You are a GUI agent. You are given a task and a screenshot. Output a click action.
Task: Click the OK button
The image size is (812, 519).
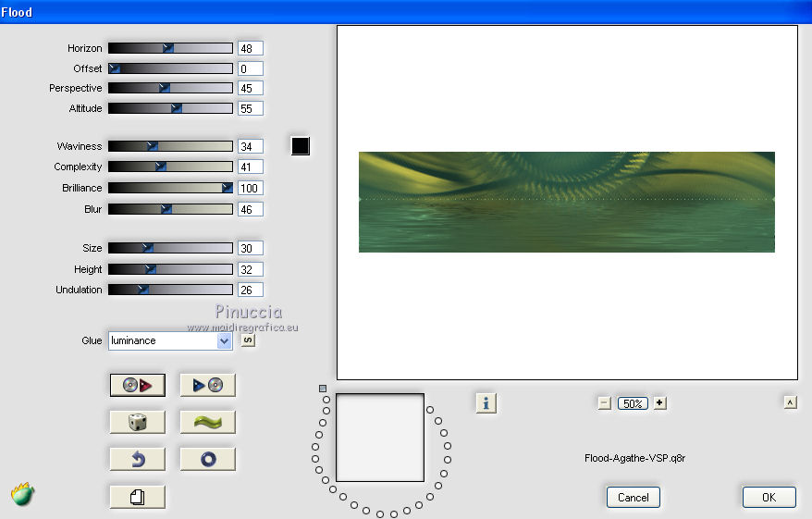pos(769,497)
